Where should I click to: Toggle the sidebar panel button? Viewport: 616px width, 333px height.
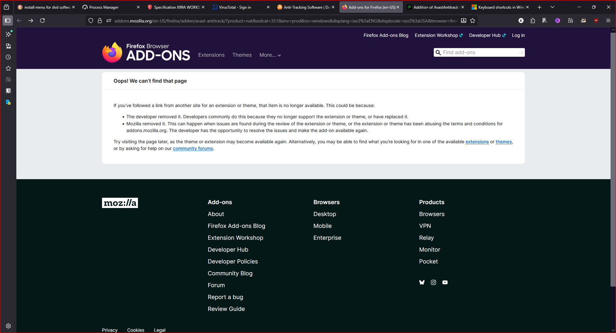(8, 21)
